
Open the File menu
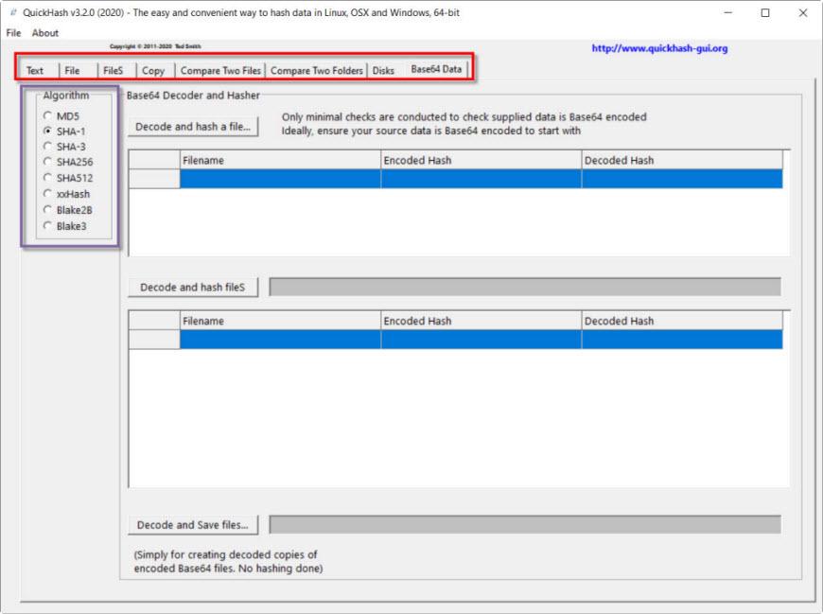13,33
